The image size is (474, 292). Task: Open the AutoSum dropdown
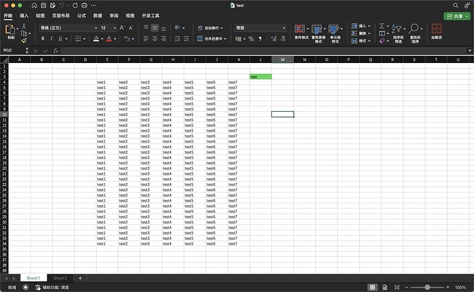387,26
